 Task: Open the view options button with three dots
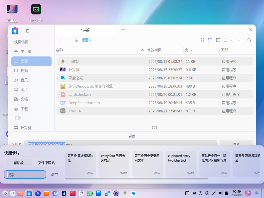[x=225, y=40]
